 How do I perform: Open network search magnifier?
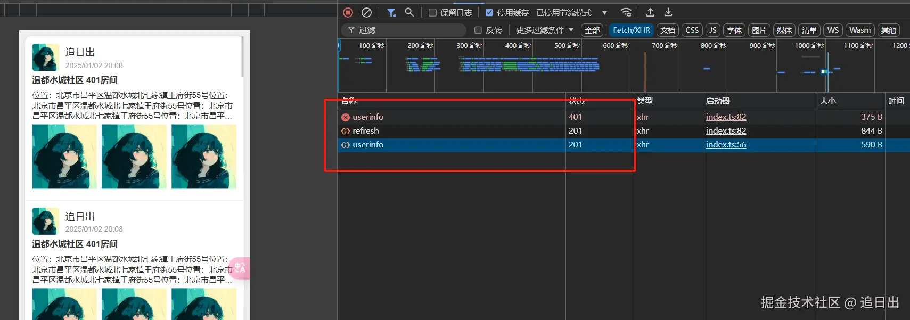(409, 12)
